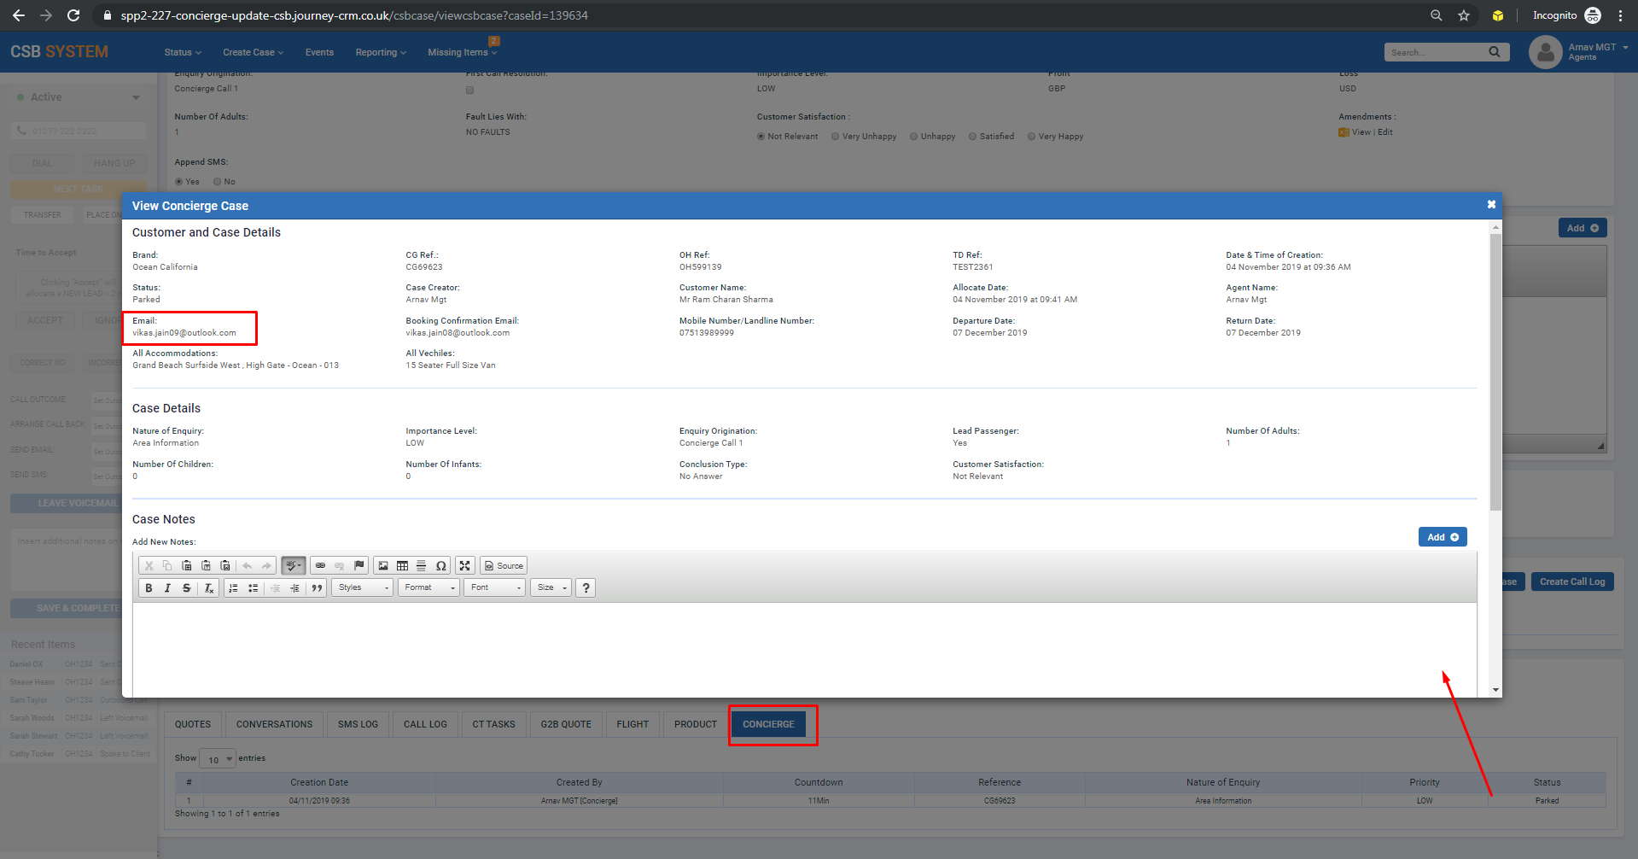Screen dimensions: 1638x859
Task: Open the FLIGHT tab
Action: 632,724
